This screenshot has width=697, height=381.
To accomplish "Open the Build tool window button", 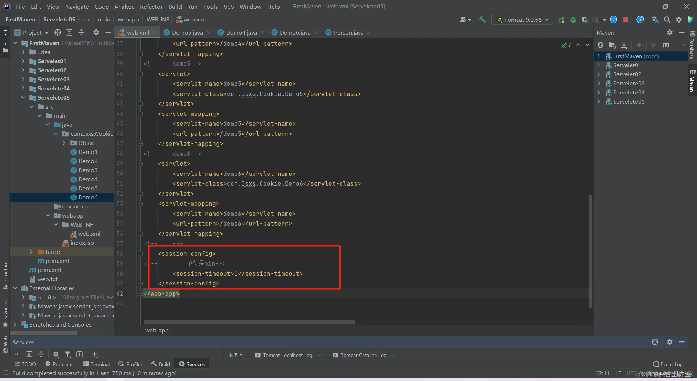I will [161, 364].
